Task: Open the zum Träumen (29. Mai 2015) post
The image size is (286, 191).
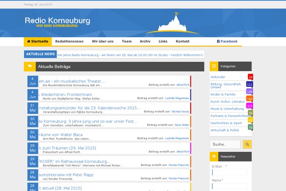Action: 68,148
